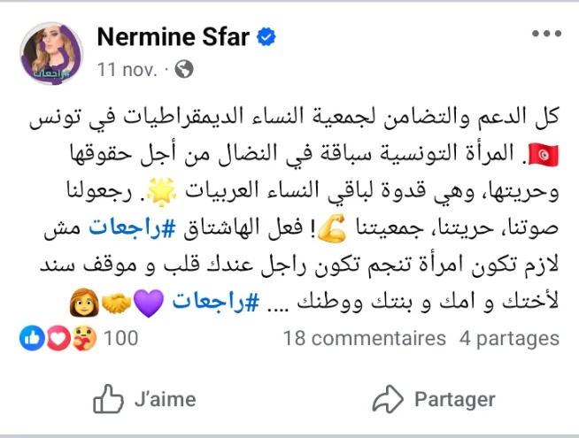This screenshot has height=438, width=579.
Task: Click the globe public-audience icon
Action: coord(184,68)
